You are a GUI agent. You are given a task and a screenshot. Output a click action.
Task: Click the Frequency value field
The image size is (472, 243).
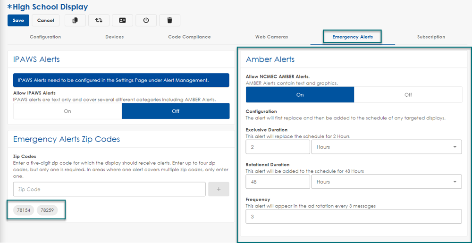point(354,217)
